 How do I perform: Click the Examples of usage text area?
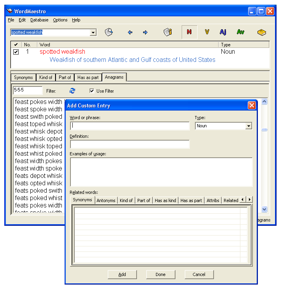coord(161,172)
